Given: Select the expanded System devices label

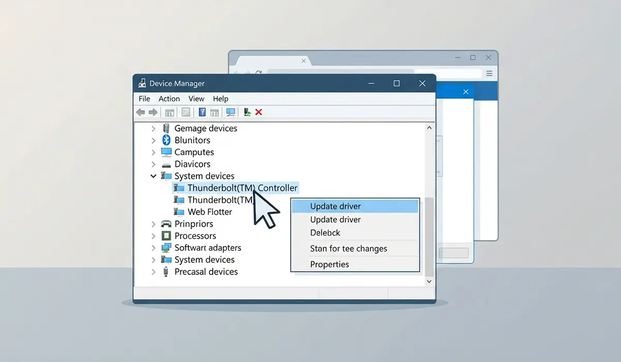Looking at the screenshot, I should click(x=204, y=176).
